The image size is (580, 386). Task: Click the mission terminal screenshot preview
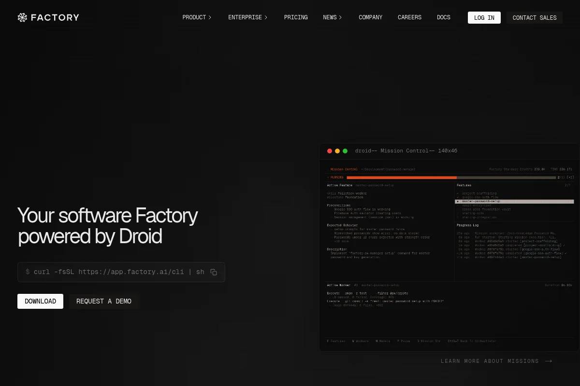(449, 248)
